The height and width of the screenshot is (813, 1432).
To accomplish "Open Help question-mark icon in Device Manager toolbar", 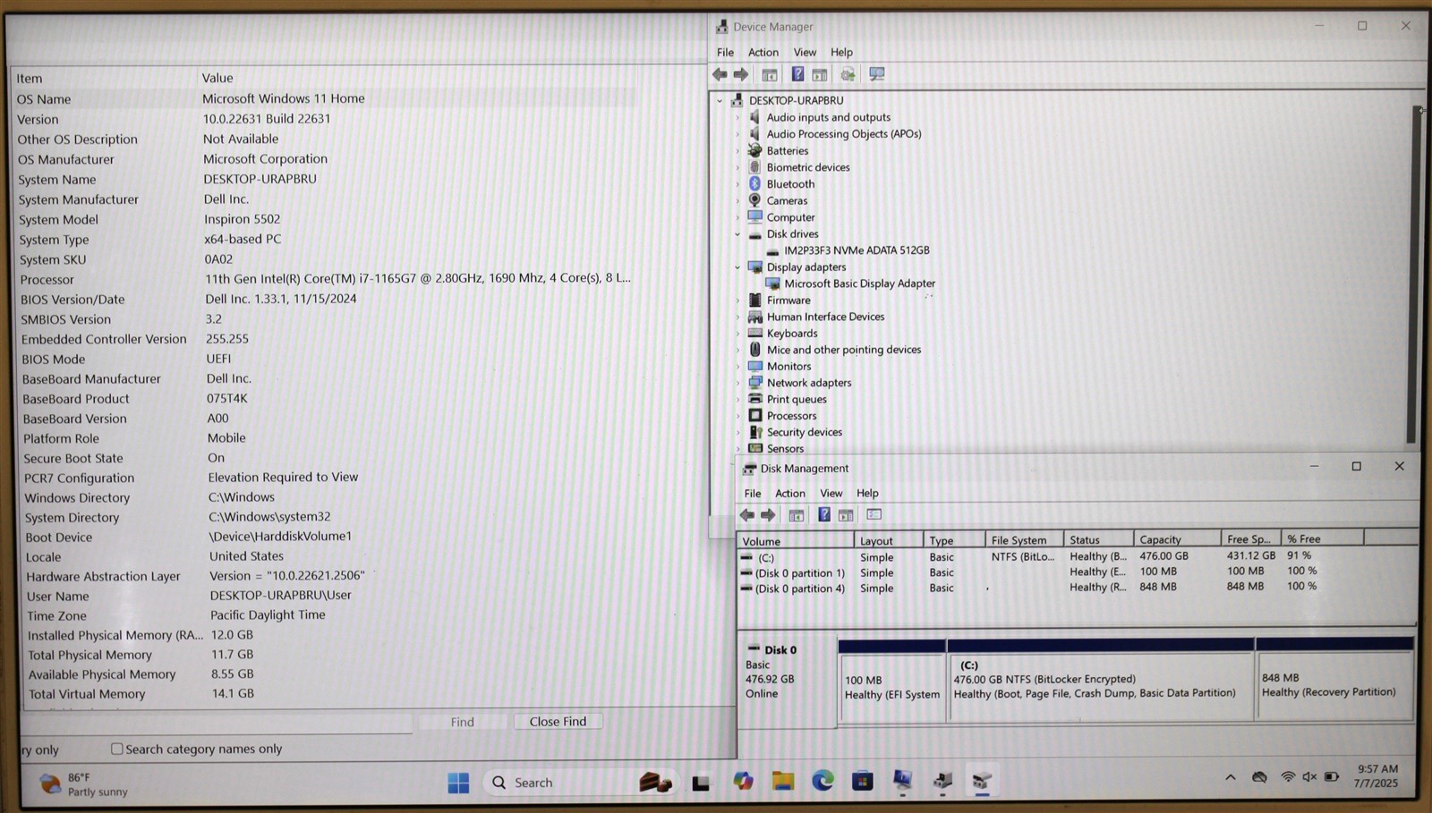I will (x=797, y=74).
